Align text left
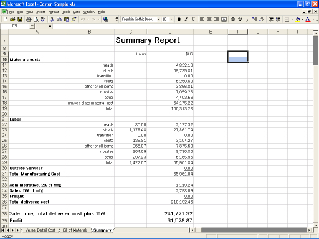The width and height of the screenshot is (319, 239). (202, 19)
